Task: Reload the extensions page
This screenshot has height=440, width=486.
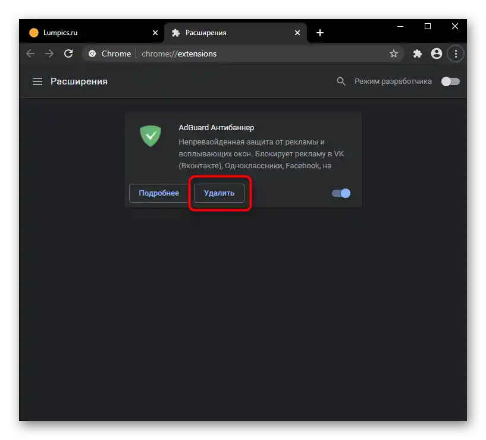Action: [68, 54]
